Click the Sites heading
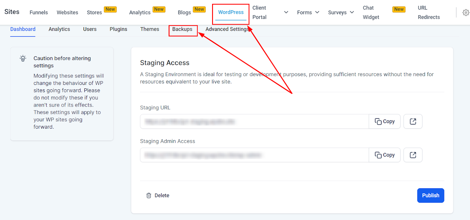This screenshot has height=220, width=470. click(x=12, y=12)
